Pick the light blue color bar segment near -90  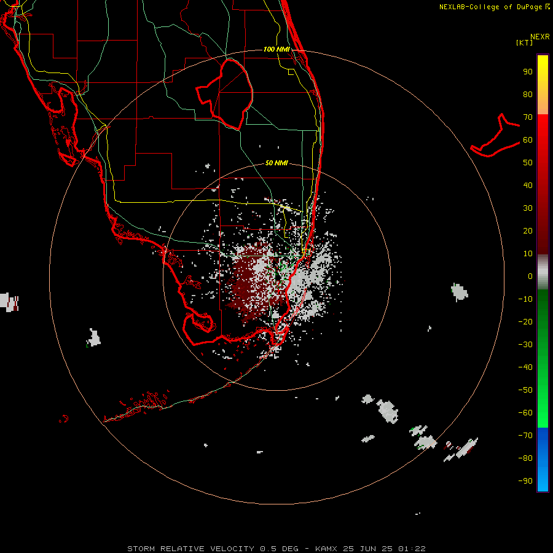click(x=543, y=480)
